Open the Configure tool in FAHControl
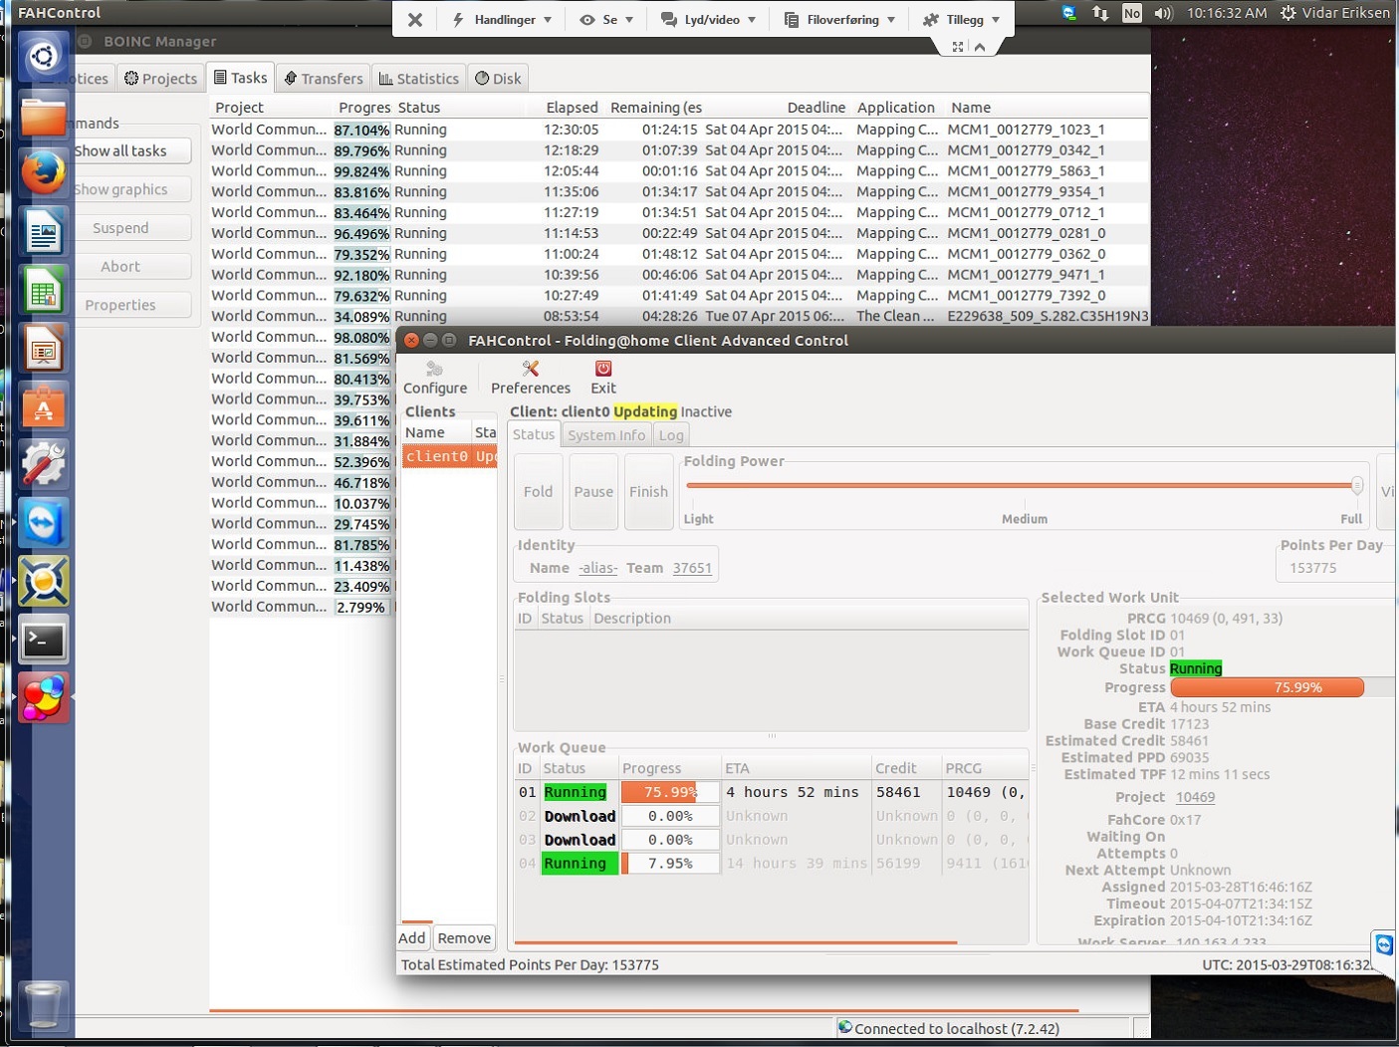This screenshot has height=1047, width=1399. [434, 378]
